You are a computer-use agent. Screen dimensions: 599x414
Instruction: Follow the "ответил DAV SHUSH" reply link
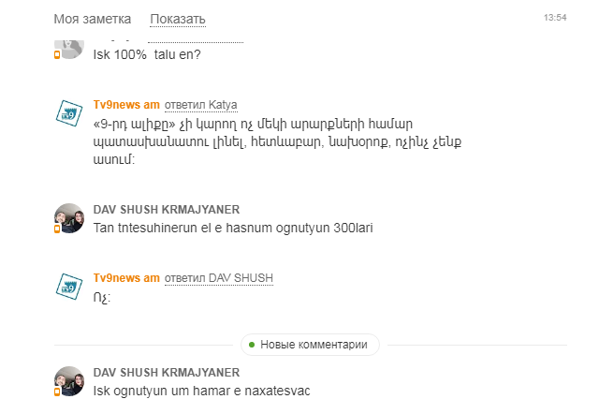click(x=218, y=278)
